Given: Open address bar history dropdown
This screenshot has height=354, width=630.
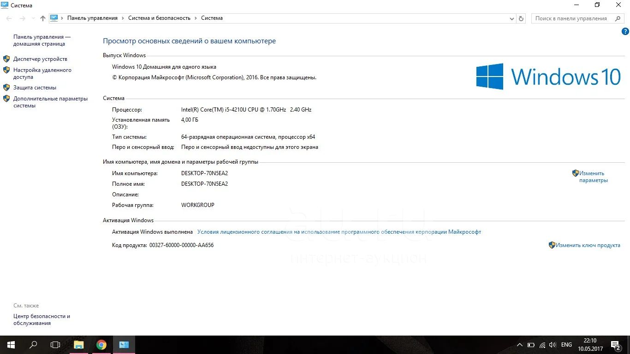Looking at the screenshot, I should (x=512, y=18).
